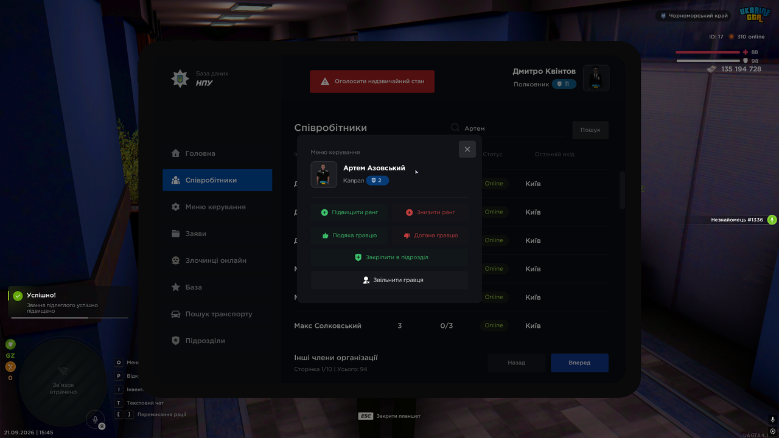This screenshot has height=438, width=779.
Task: Assign player with Закріпити в підрозділ
Action: click(x=389, y=257)
